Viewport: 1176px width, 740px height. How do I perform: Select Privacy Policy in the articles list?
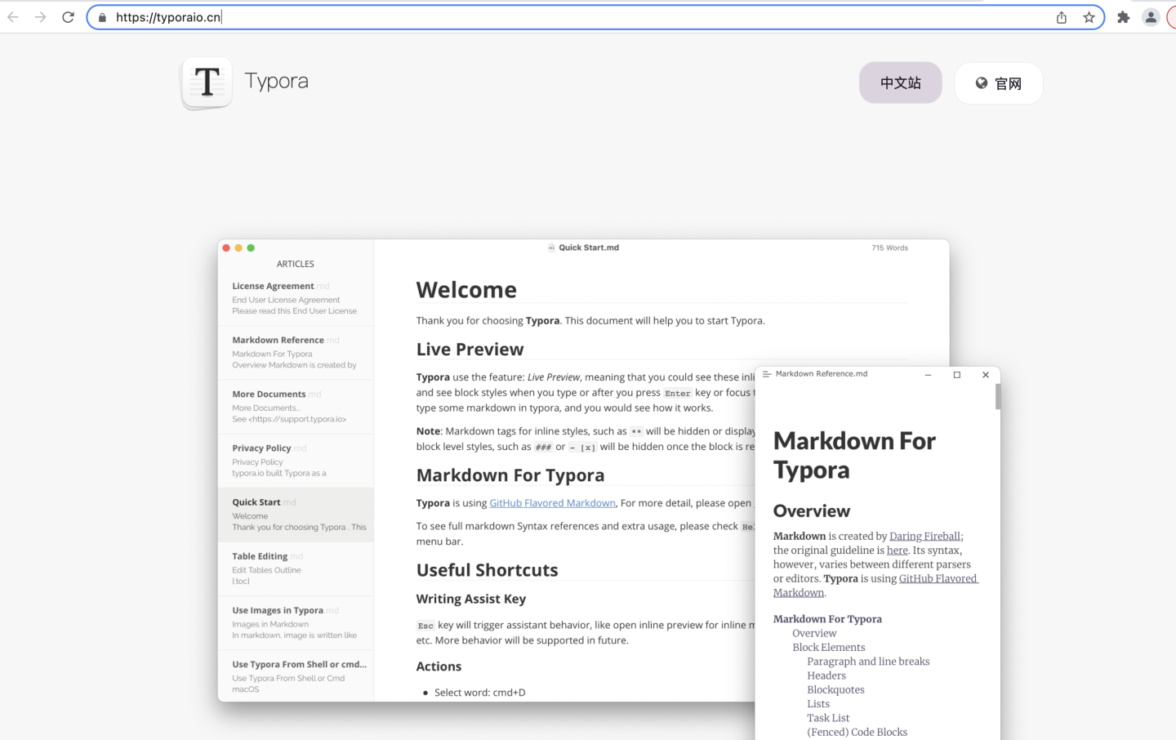point(296,460)
